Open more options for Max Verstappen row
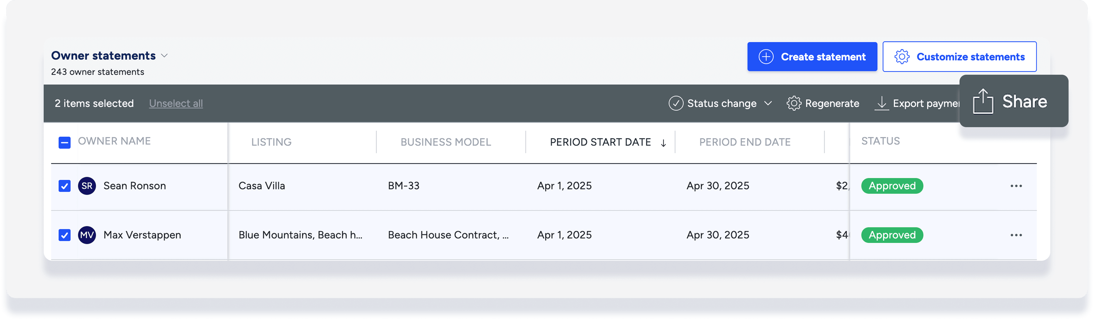Screen dimensions: 1094x320 pos(1016,235)
